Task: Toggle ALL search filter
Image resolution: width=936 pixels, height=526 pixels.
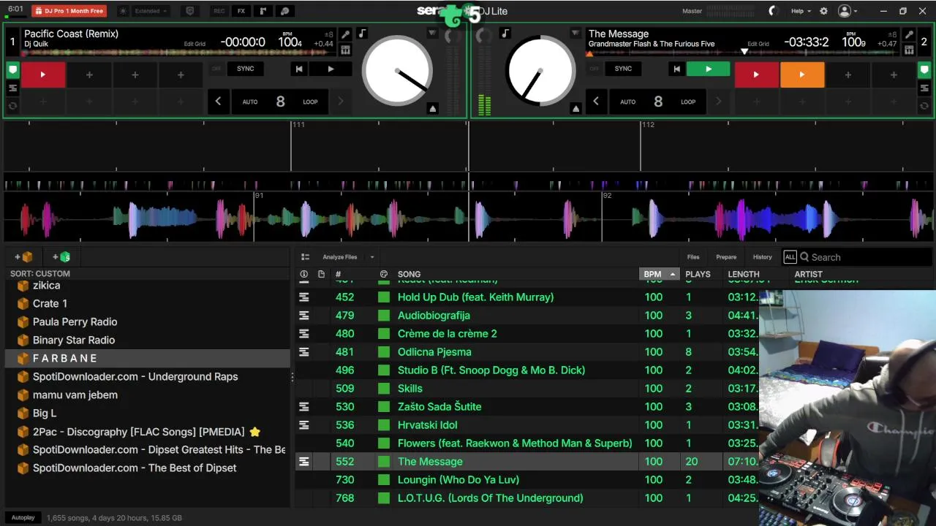Action: [x=790, y=257]
